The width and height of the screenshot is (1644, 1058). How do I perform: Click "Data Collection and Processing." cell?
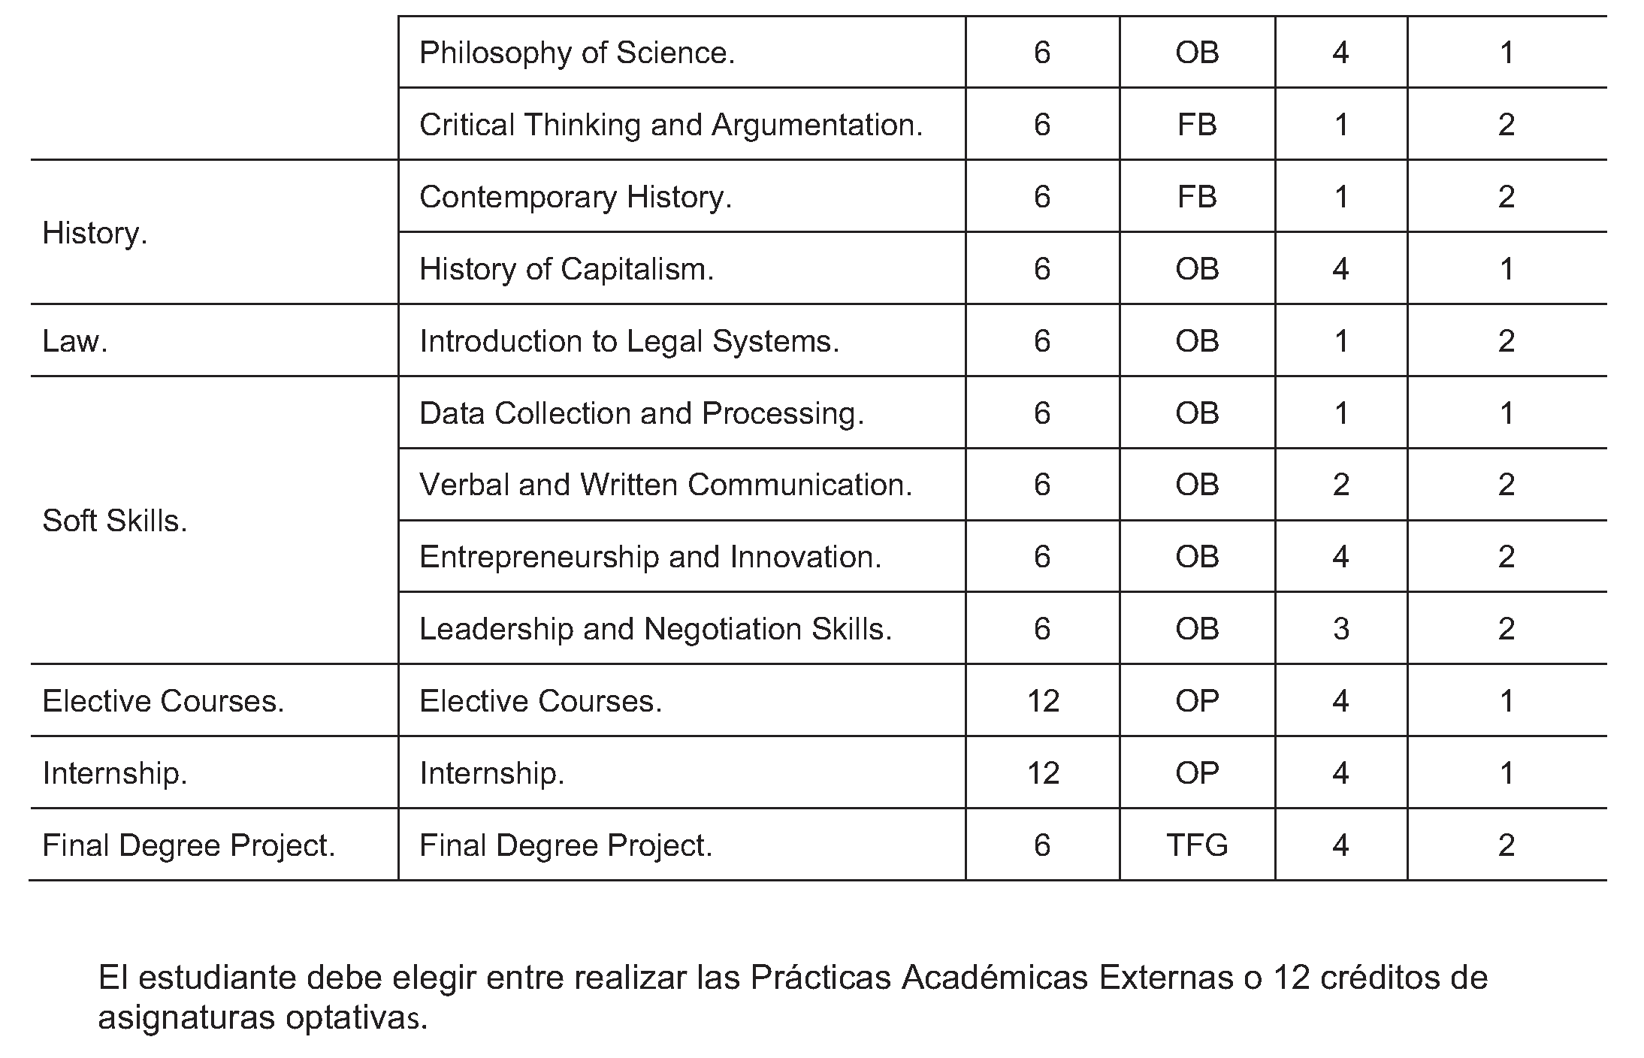(x=642, y=413)
